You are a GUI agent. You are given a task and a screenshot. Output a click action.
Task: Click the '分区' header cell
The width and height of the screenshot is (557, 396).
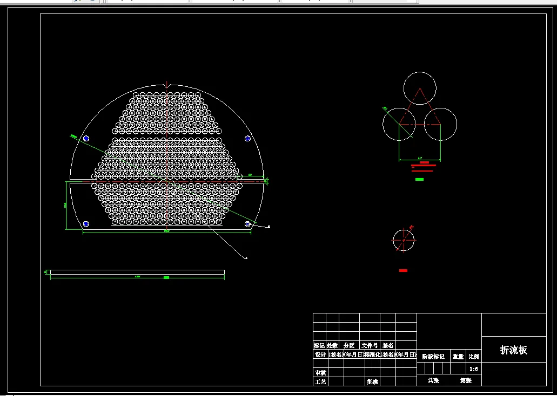(x=349, y=345)
